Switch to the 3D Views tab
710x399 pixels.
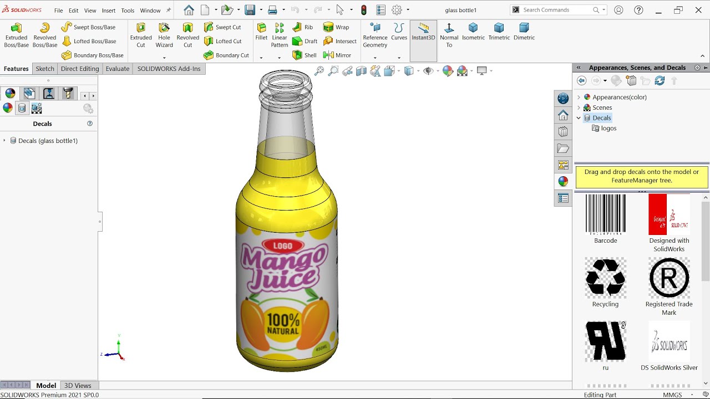coord(78,386)
